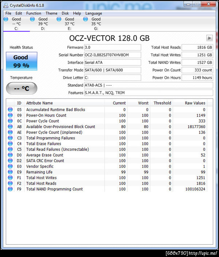Select the Total NAND Programming Count attribute name
219x257 pixels.
pos(54,189)
